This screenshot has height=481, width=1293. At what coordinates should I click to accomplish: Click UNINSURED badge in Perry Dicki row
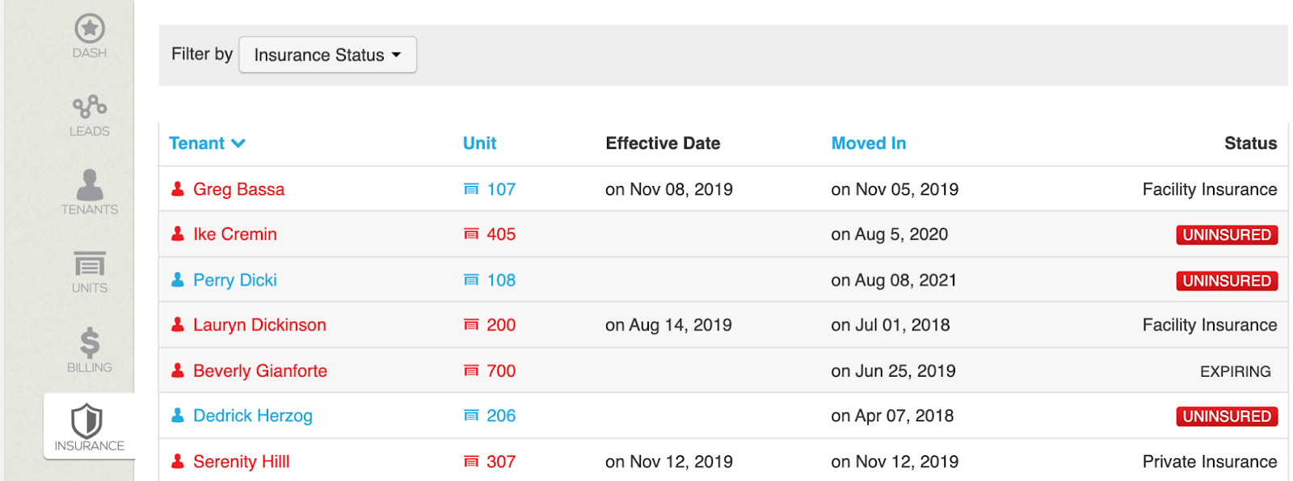[x=1226, y=281]
